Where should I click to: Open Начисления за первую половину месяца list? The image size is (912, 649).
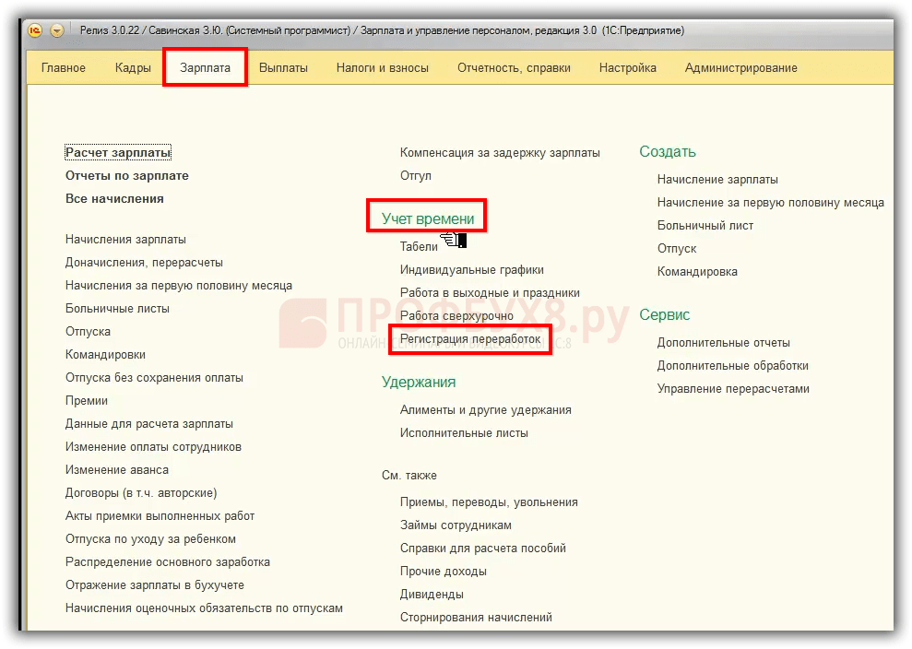[179, 286]
